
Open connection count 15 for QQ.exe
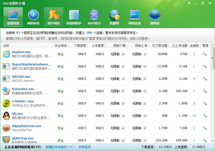(x=194, y=116)
